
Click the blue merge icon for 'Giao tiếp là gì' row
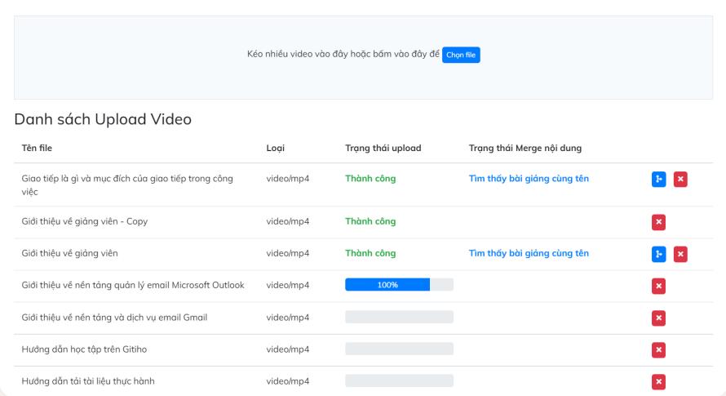tap(658, 179)
